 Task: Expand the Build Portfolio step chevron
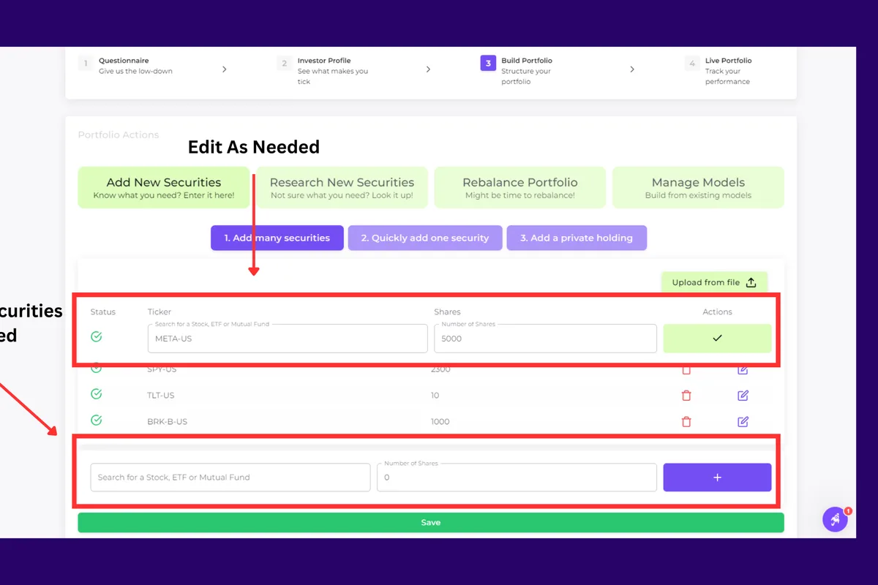pyautogui.click(x=632, y=69)
